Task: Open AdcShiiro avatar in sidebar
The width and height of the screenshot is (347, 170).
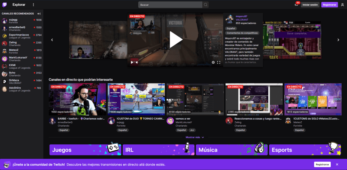Action: (x=4, y=89)
